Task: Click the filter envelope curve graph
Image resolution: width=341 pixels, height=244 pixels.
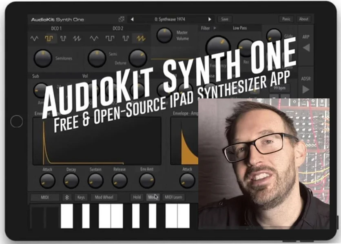Action: (x=97, y=141)
